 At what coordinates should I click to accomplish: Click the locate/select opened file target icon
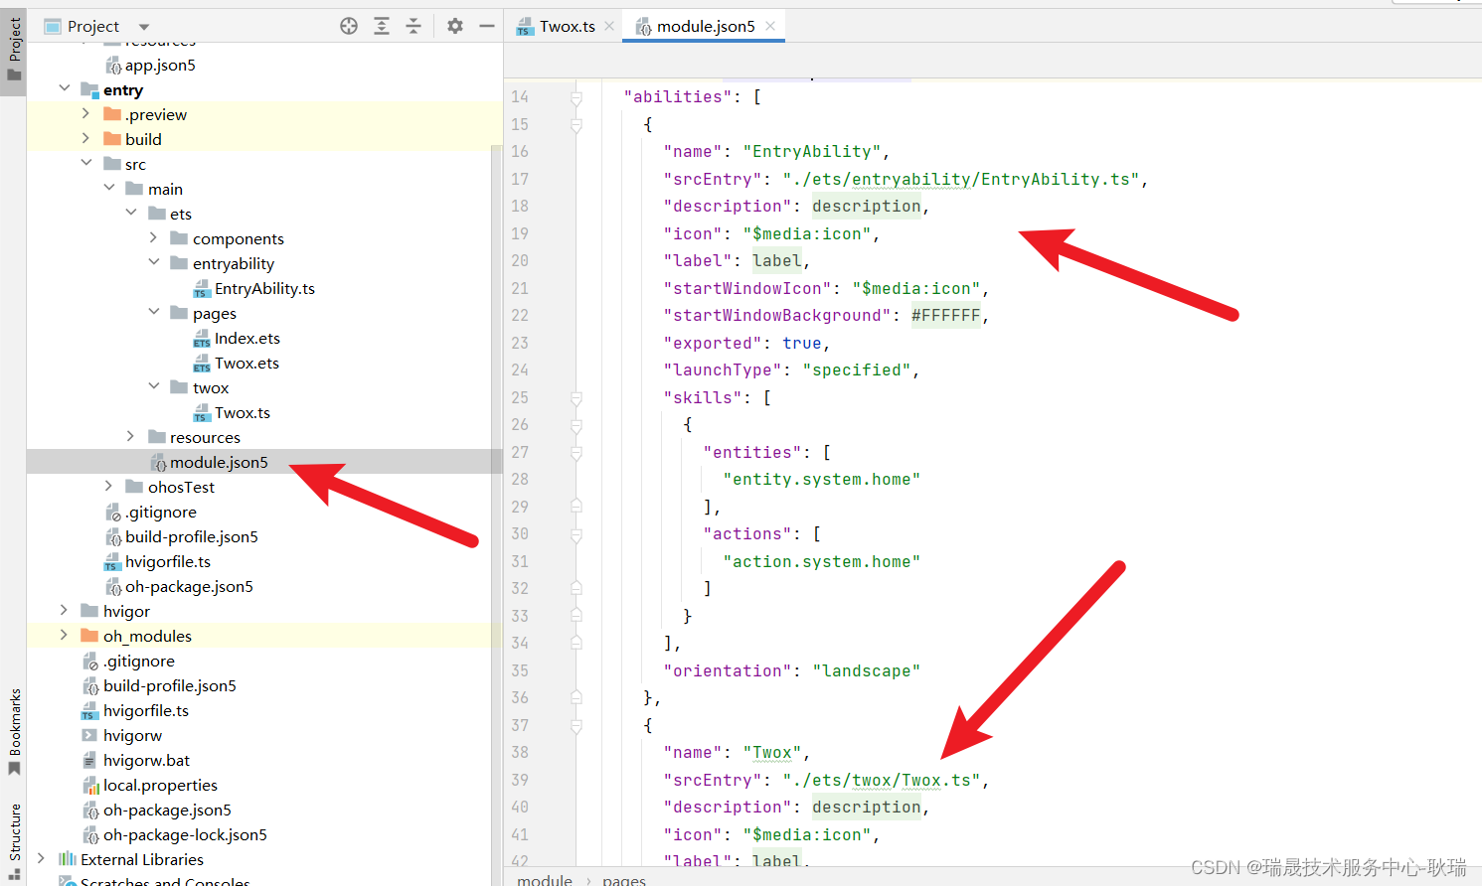tap(349, 26)
